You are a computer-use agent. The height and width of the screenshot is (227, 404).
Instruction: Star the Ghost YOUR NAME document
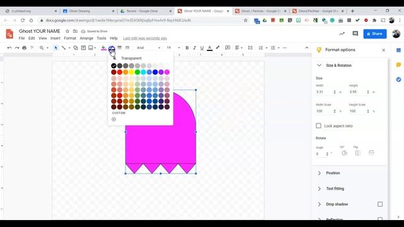point(68,31)
